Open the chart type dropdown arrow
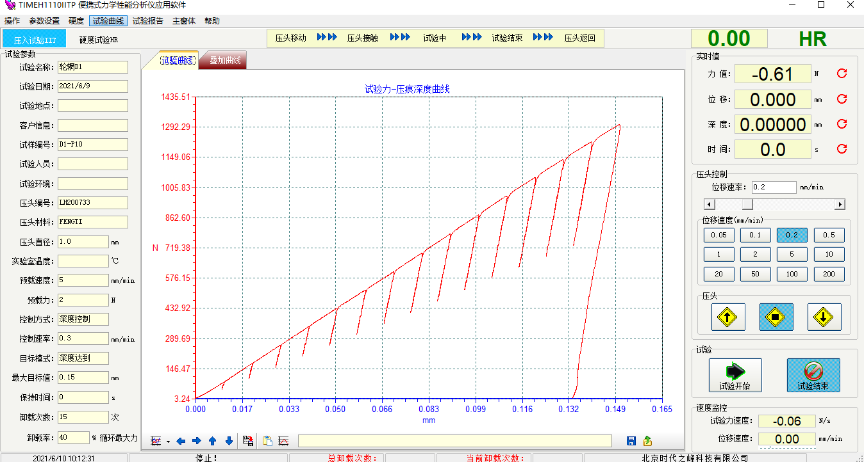The width and height of the screenshot is (864, 462). 168,442
